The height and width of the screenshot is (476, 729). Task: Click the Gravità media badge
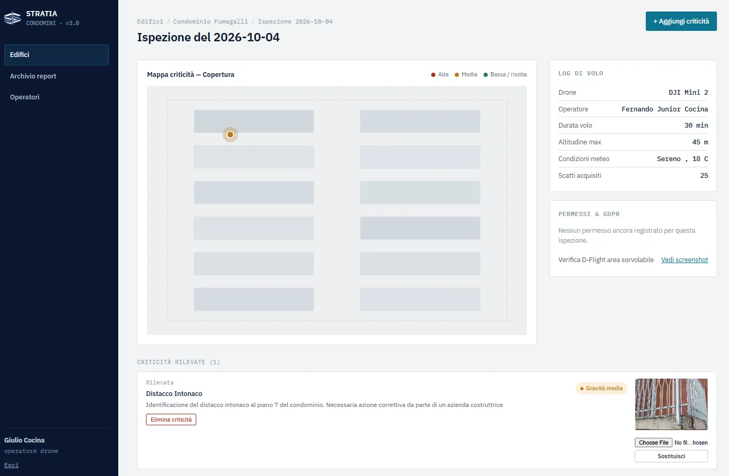point(601,389)
